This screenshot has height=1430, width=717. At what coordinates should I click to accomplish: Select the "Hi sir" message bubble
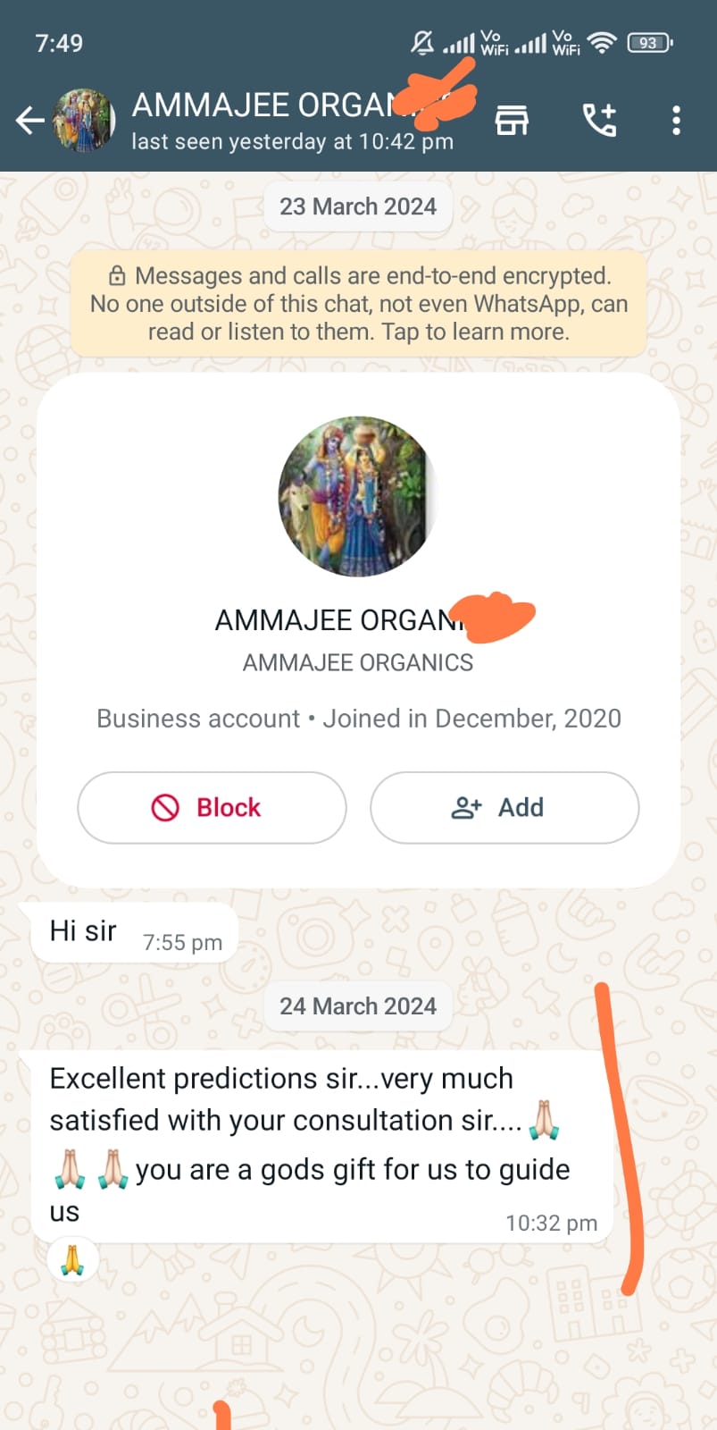(x=134, y=932)
